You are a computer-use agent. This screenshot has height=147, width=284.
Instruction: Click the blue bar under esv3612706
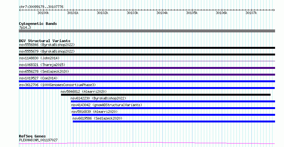click(147, 88)
